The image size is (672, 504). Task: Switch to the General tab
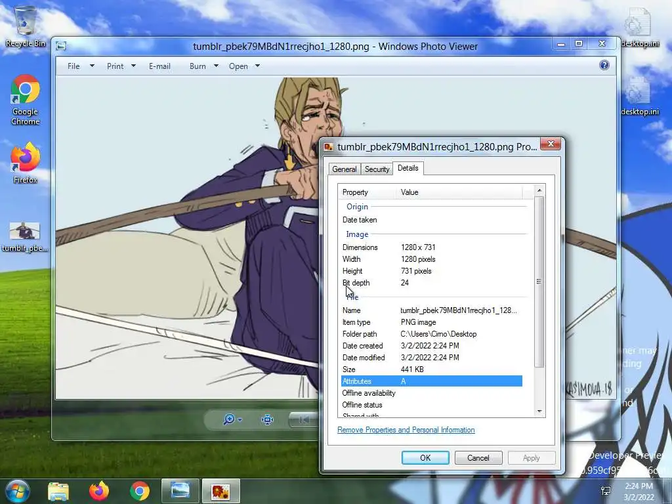click(344, 169)
